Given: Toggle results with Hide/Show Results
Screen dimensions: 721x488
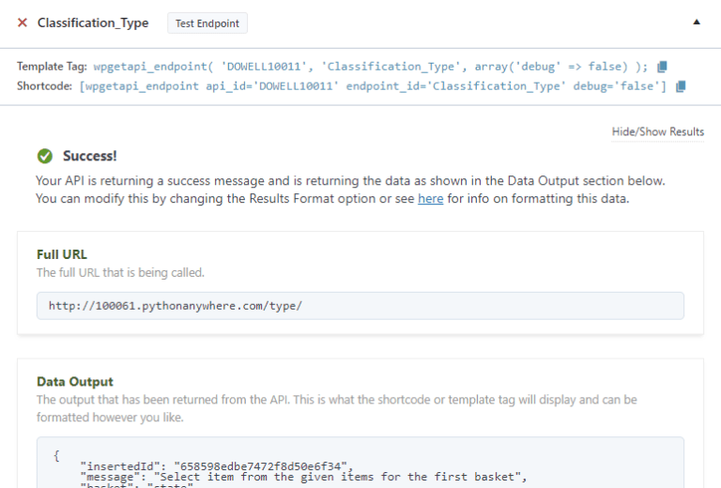Looking at the screenshot, I should pyautogui.click(x=657, y=131).
